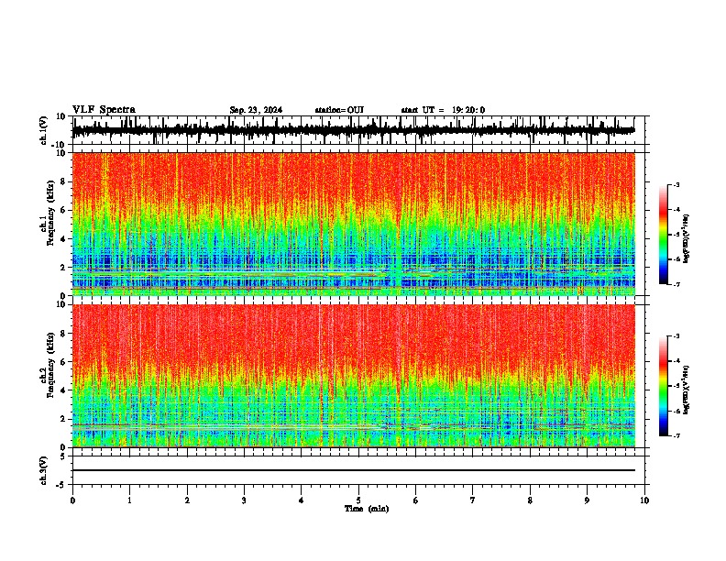Click the time axis tick label "1"
Screen dimensions: 726x561
(x=129, y=500)
